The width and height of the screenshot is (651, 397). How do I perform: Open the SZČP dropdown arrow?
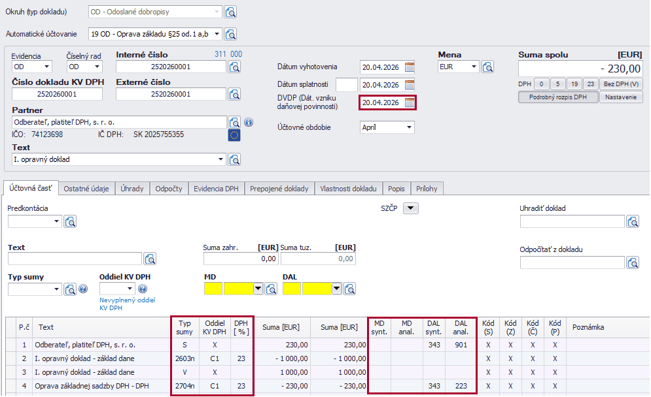(410, 208)
